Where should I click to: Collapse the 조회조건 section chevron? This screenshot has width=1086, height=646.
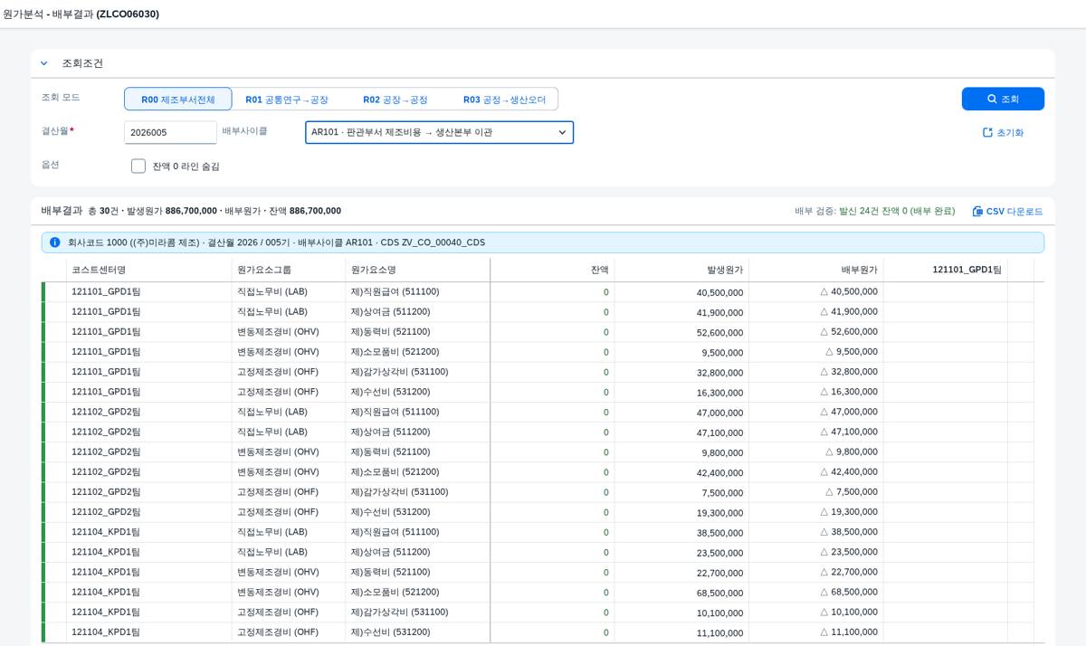[43, 63]
